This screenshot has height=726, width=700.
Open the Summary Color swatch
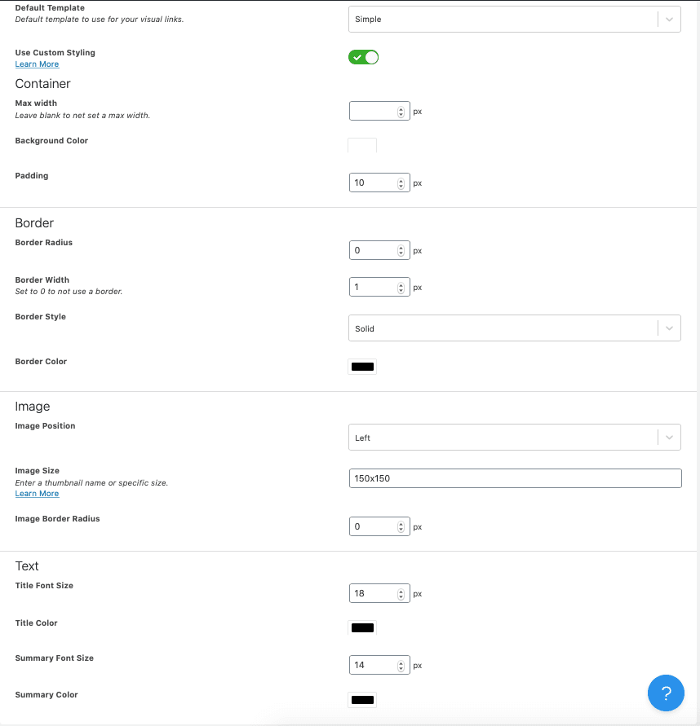[x=362, y=700]
